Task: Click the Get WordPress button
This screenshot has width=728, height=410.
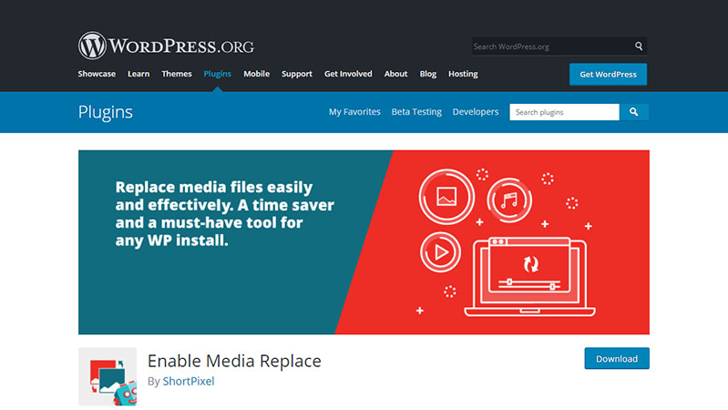Action: 608,75
